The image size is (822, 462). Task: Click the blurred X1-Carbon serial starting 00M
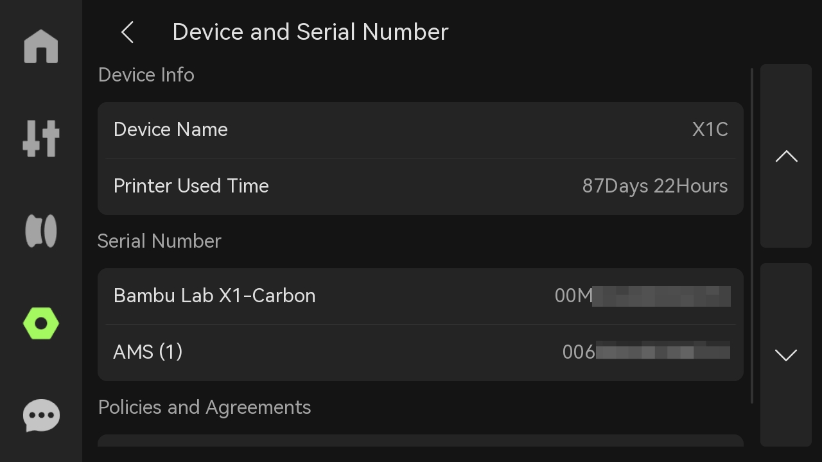642,296
